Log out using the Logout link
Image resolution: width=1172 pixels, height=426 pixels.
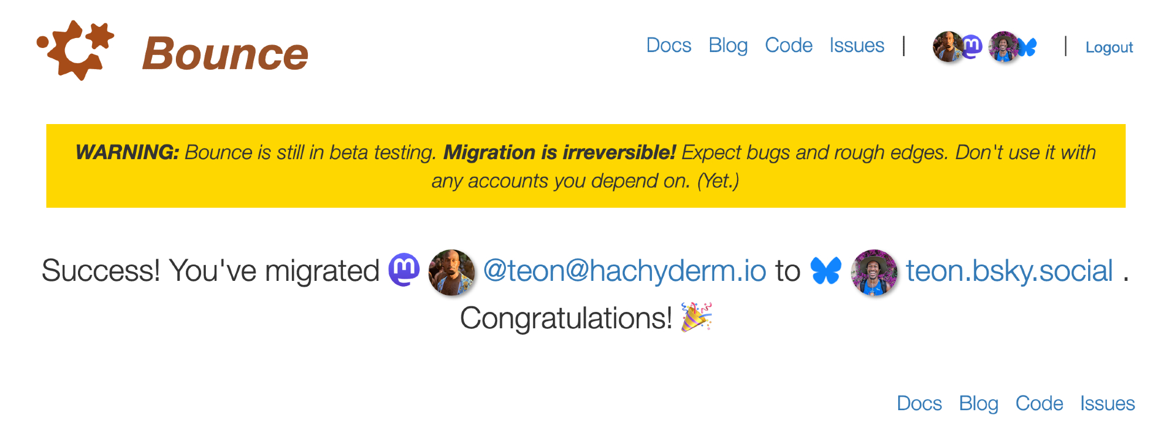click(x=1109, y=47)
